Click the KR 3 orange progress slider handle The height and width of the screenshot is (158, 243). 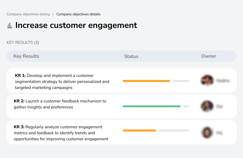click(157, 130)
